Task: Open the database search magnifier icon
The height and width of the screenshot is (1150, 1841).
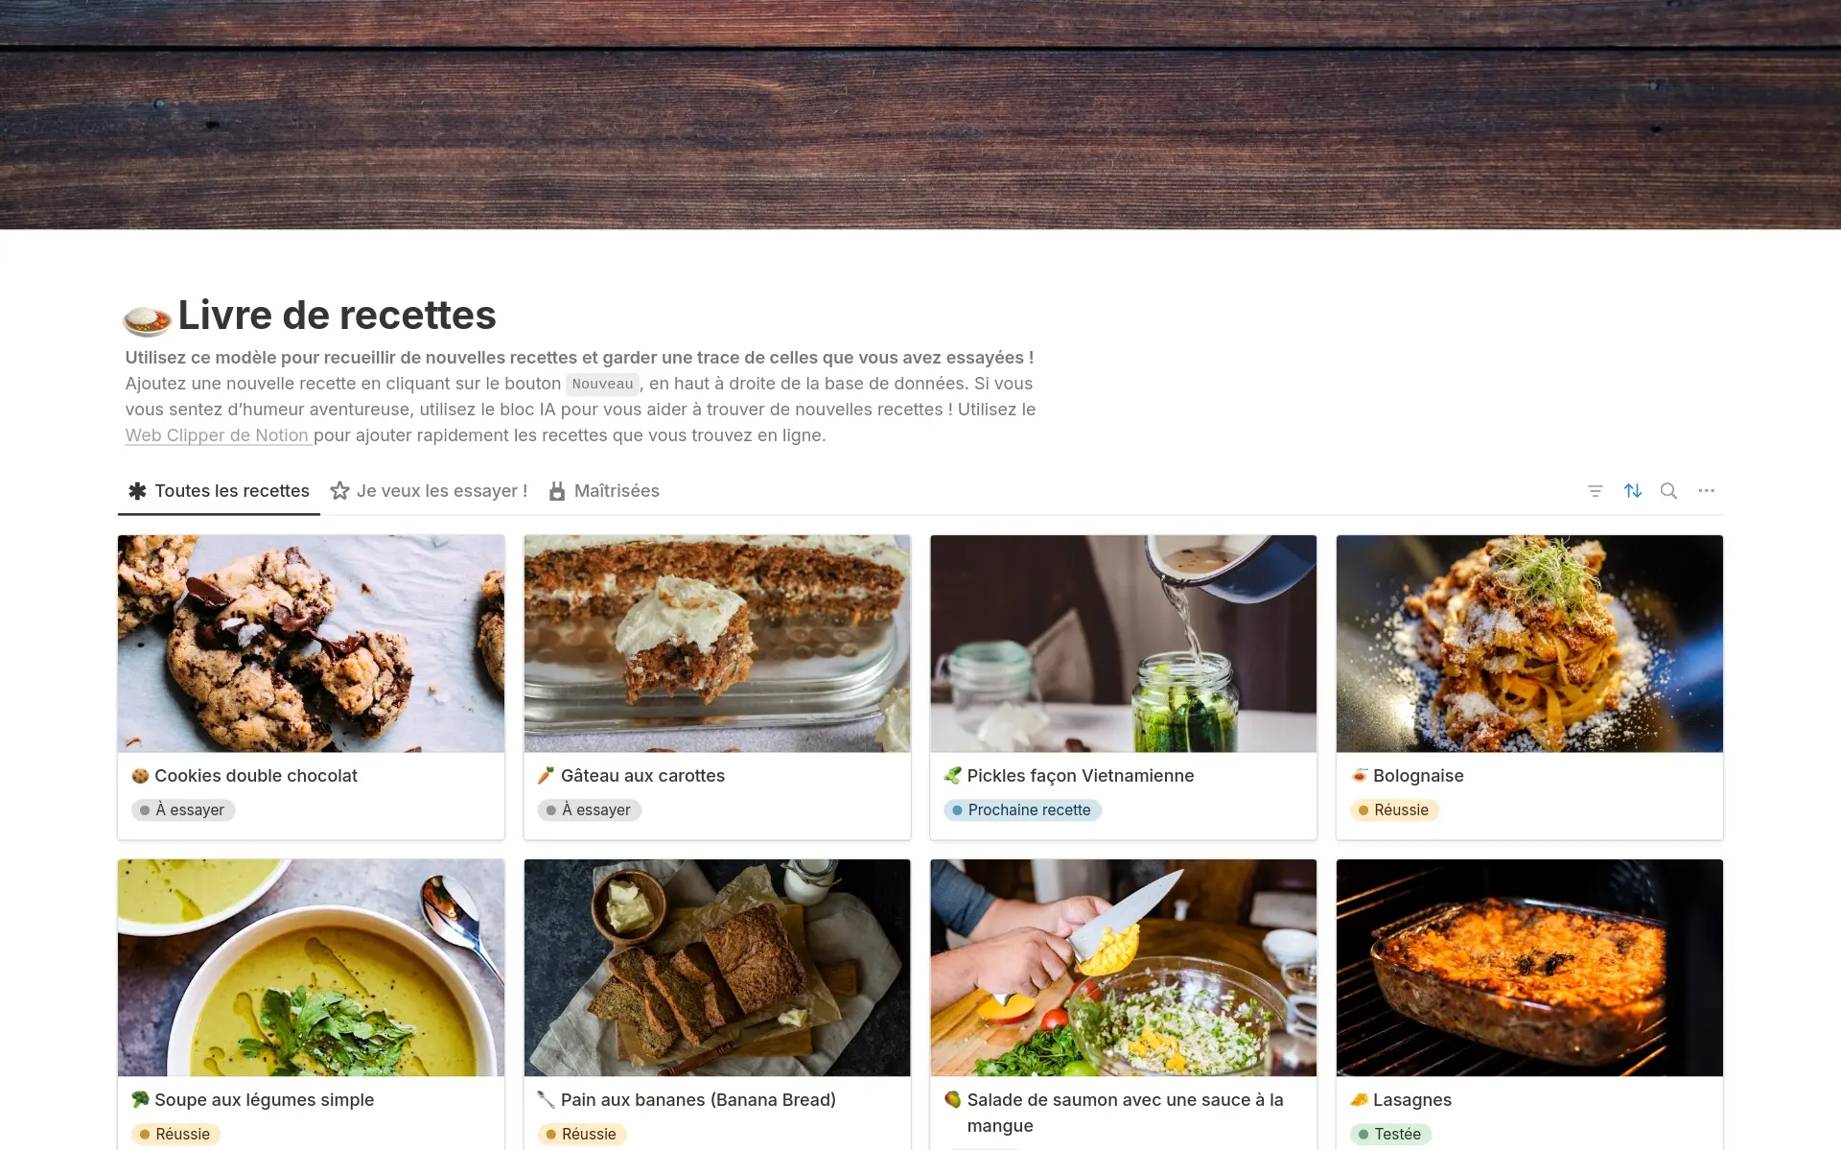Action: [1668, 491]
